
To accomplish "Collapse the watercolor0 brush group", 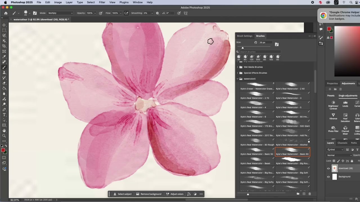I will point(237,79).
